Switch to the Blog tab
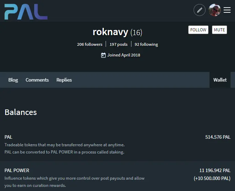The height and width of the screenshot is (191, 235). 13,80
